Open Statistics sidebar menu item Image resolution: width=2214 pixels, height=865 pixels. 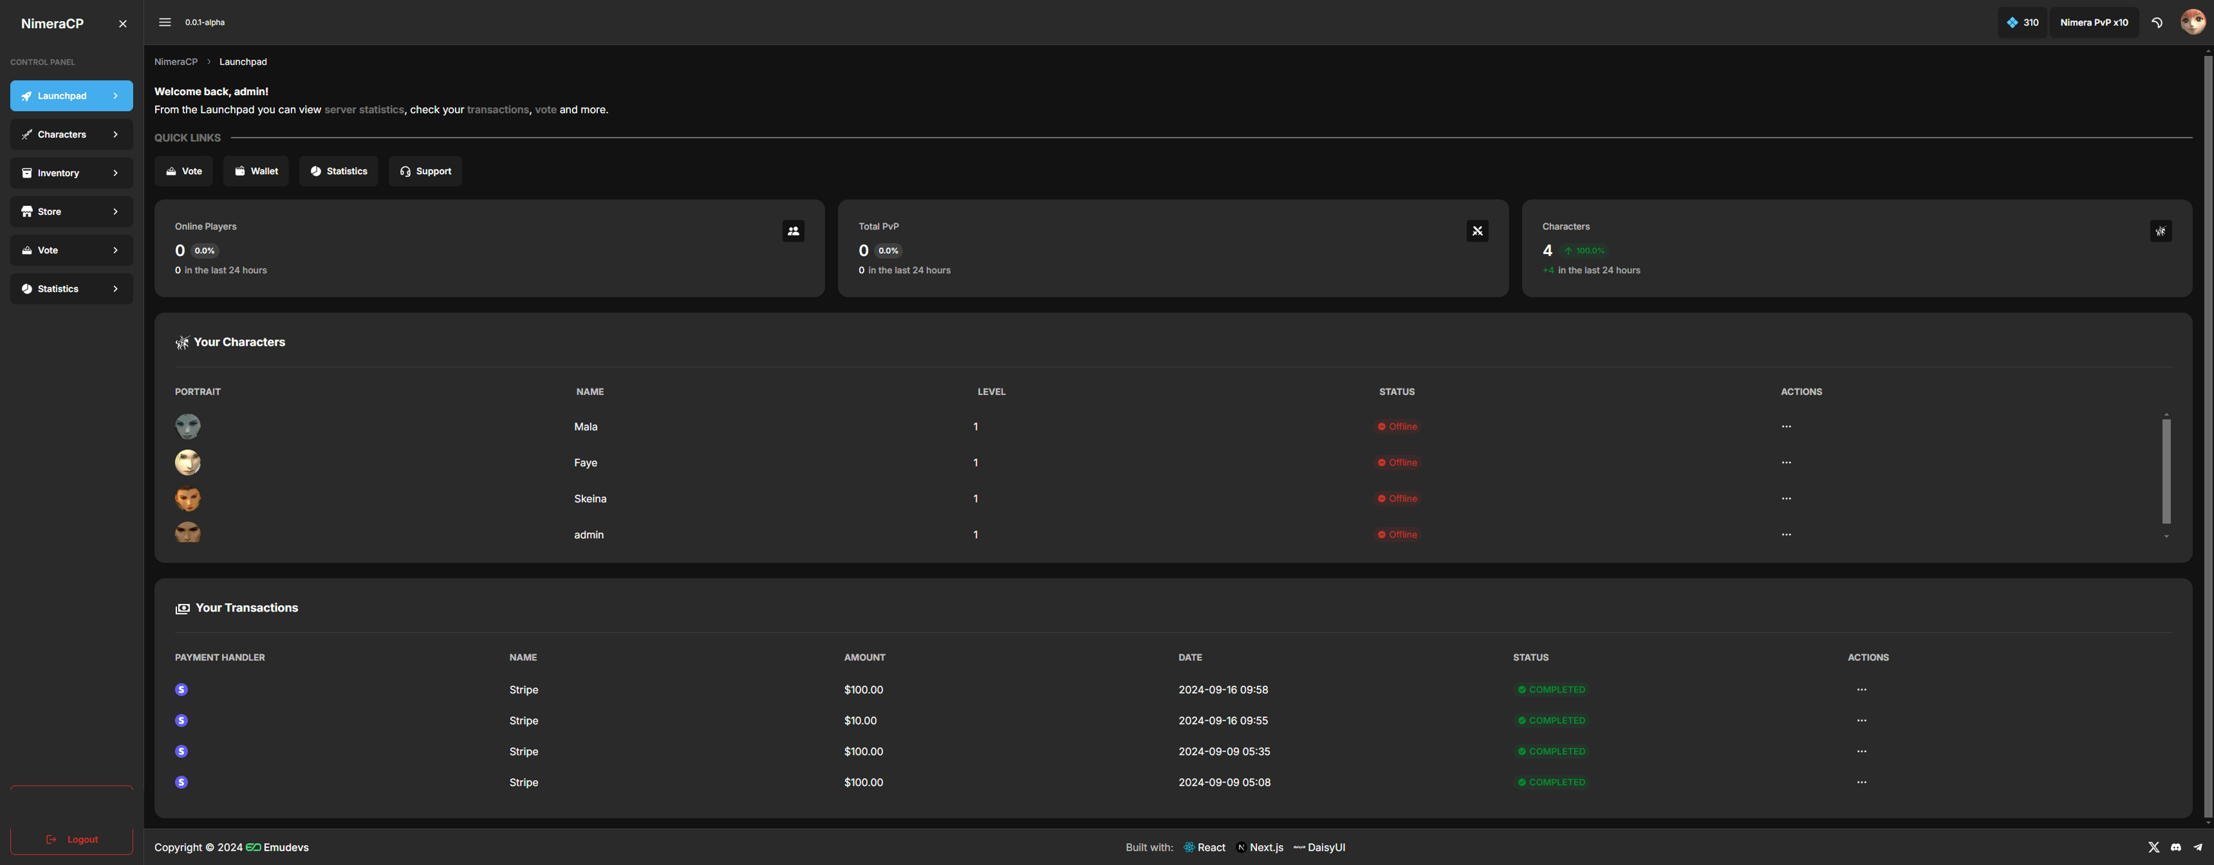pyautogui.click(x=71, y=289)
